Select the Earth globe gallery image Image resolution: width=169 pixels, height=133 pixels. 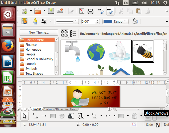[x=96, y=52]
